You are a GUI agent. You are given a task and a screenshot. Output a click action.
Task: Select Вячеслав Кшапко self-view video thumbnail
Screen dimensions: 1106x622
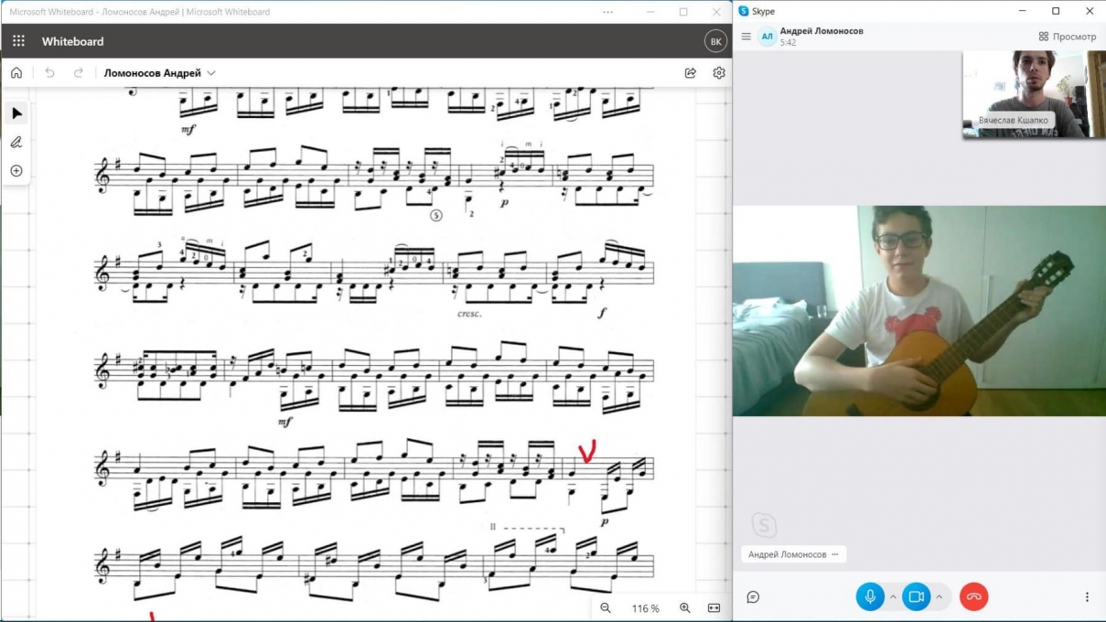point(1034,94)
